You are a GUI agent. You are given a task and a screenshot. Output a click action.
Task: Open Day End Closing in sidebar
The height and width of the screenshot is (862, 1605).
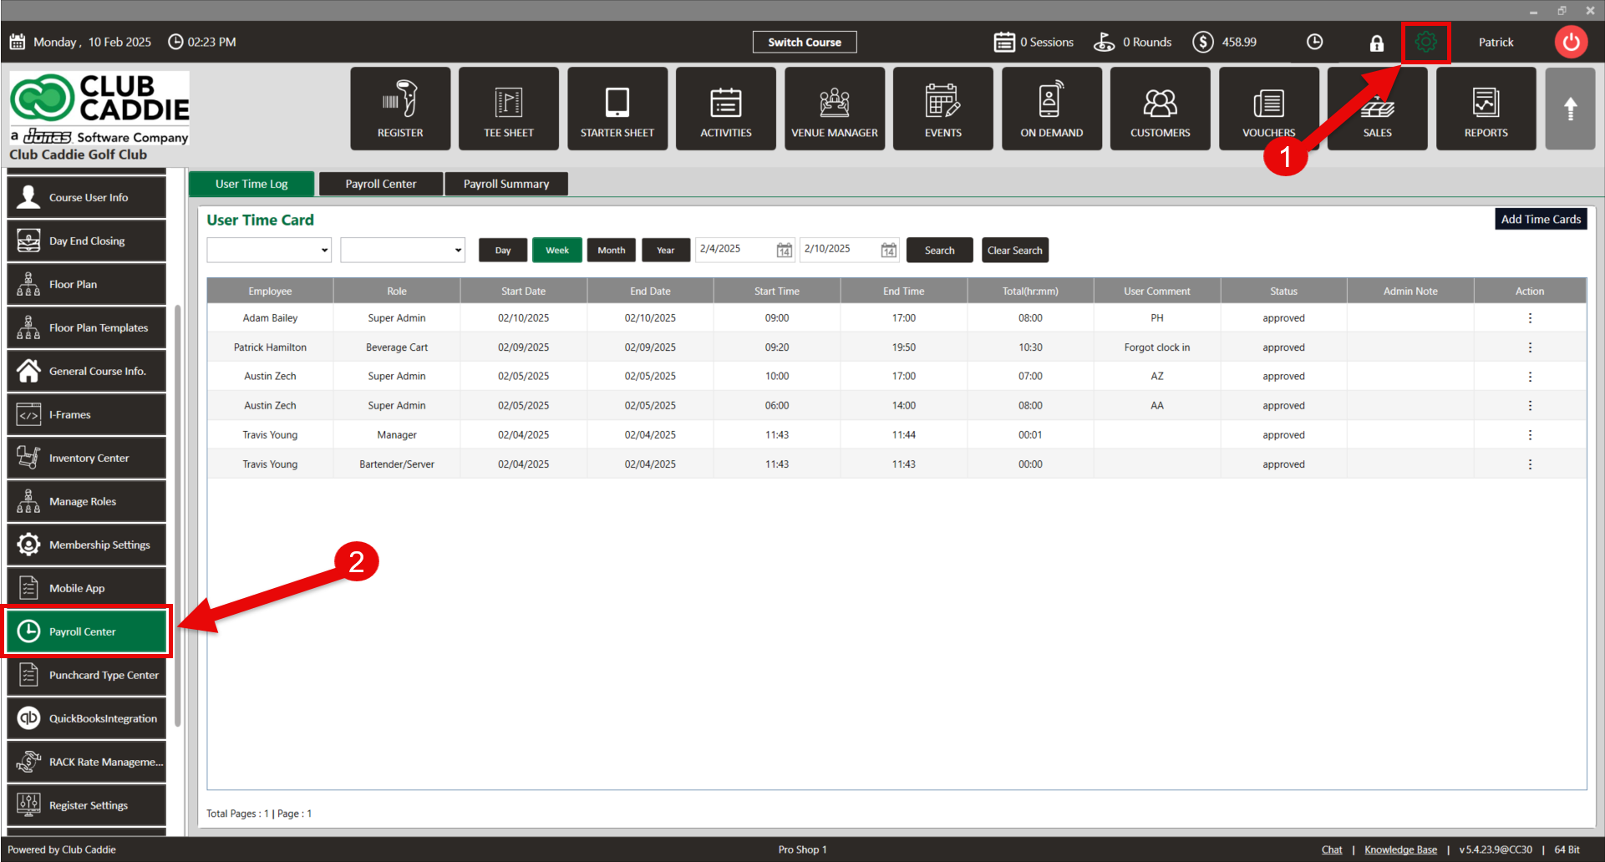pyautogui.click(x=87, y=241)
